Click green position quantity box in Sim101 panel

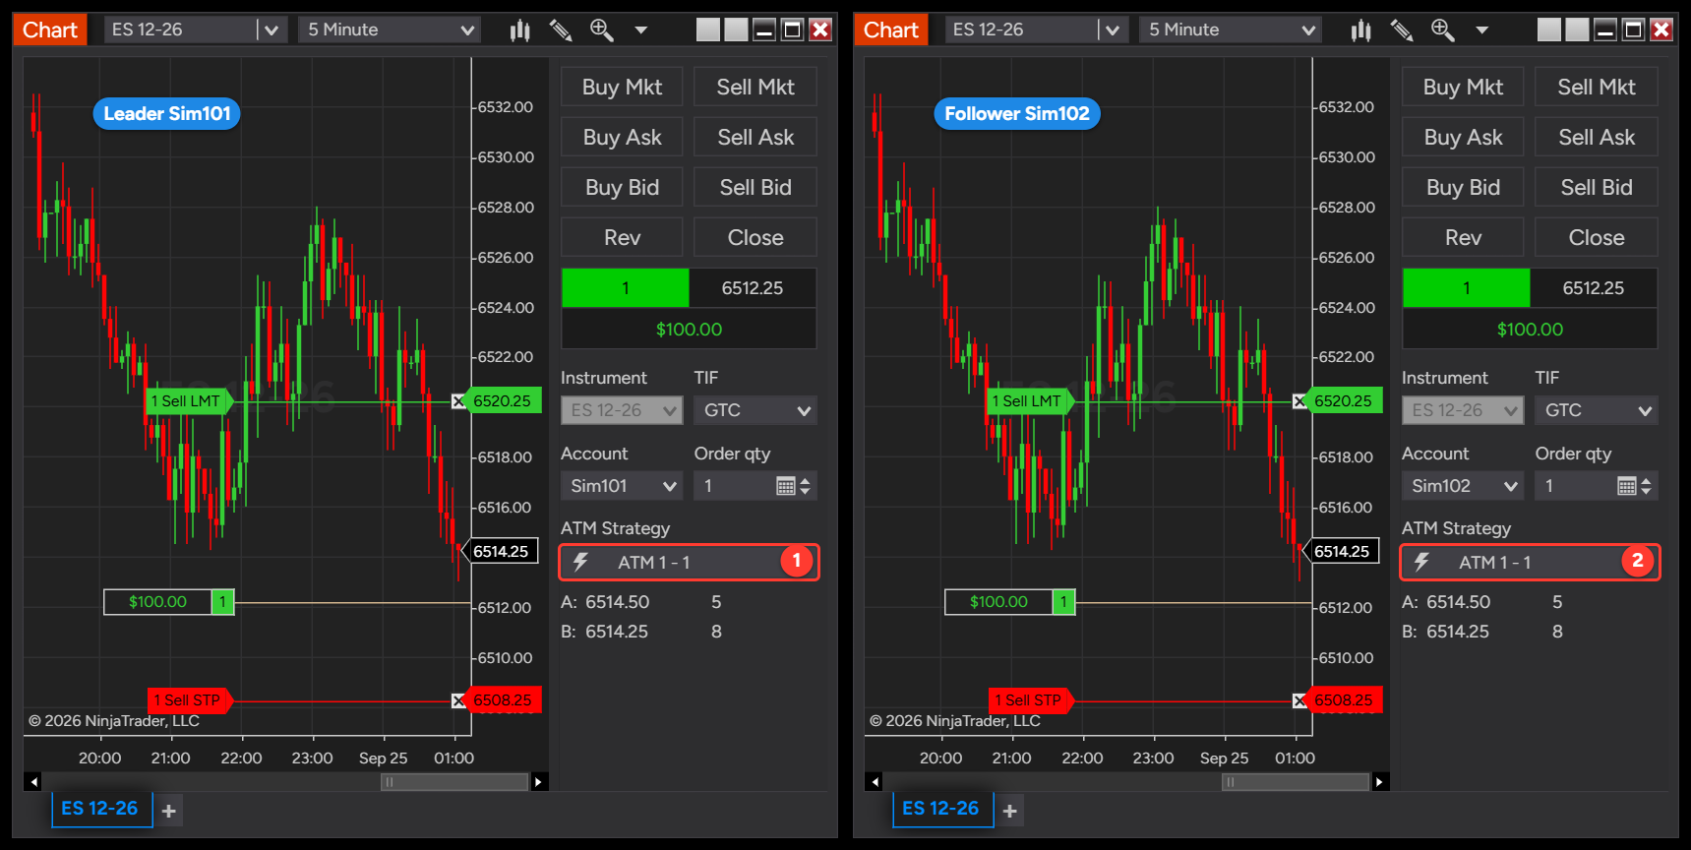[626, 288]
